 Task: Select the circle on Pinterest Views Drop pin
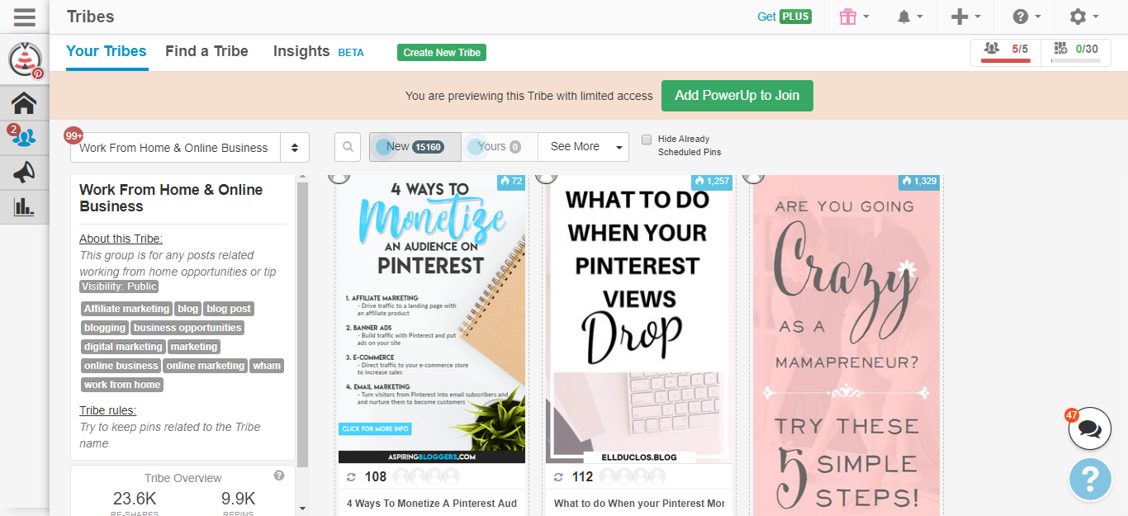[545, 177]
